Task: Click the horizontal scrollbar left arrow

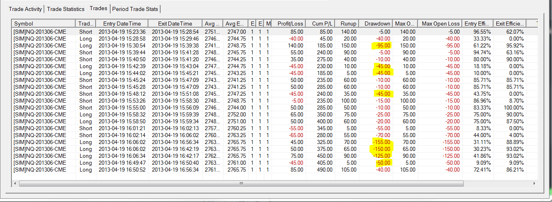Action: coord(15,183)
